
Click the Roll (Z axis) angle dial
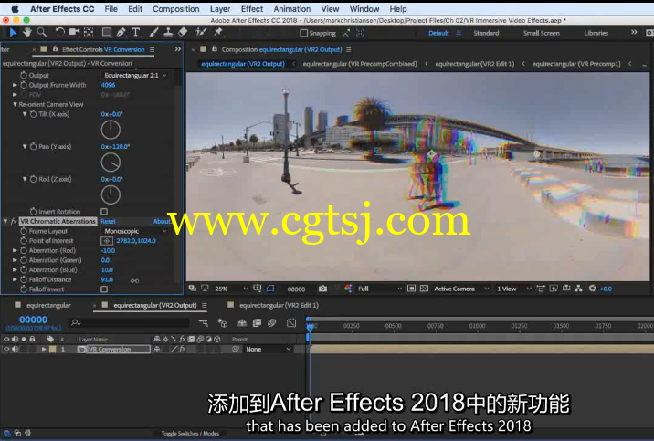tap(111, 195)
